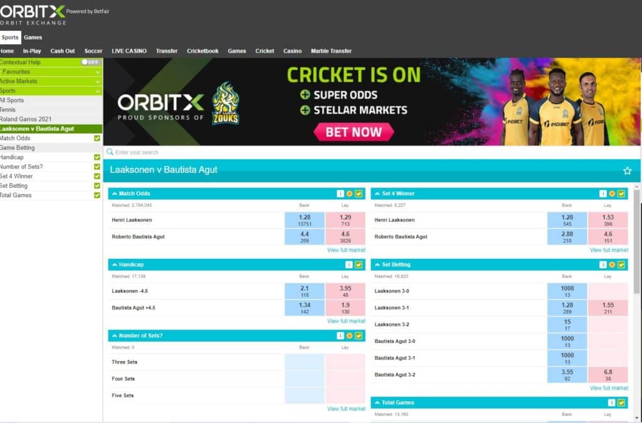
Task: Click orange coin icon in Set Betting header
Action: 612,264
